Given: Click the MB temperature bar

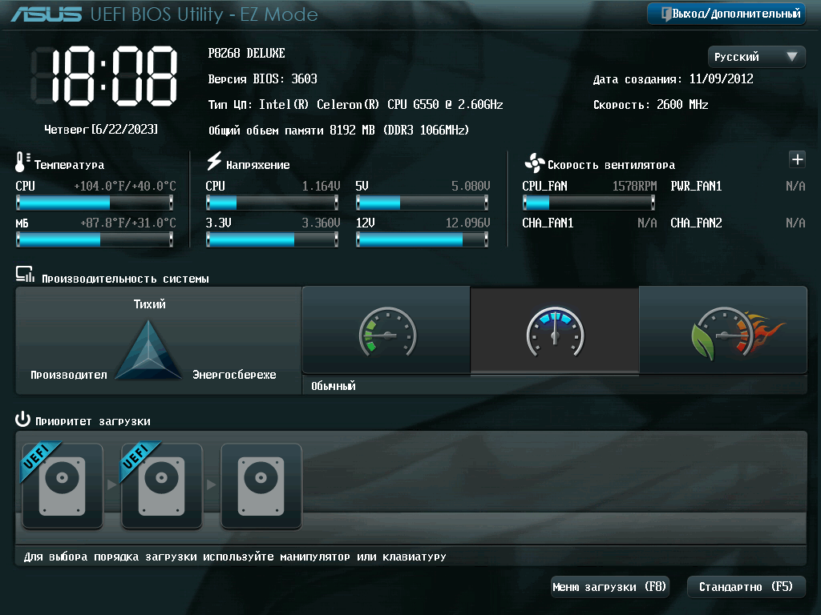Looking at the screenshot, I should click(95, 239).
